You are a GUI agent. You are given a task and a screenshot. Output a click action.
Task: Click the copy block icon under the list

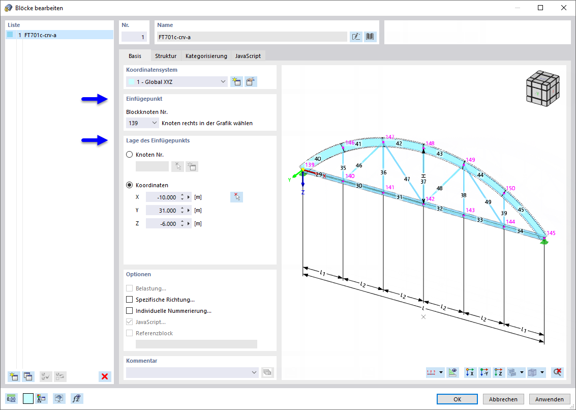[x=28, y=376]
